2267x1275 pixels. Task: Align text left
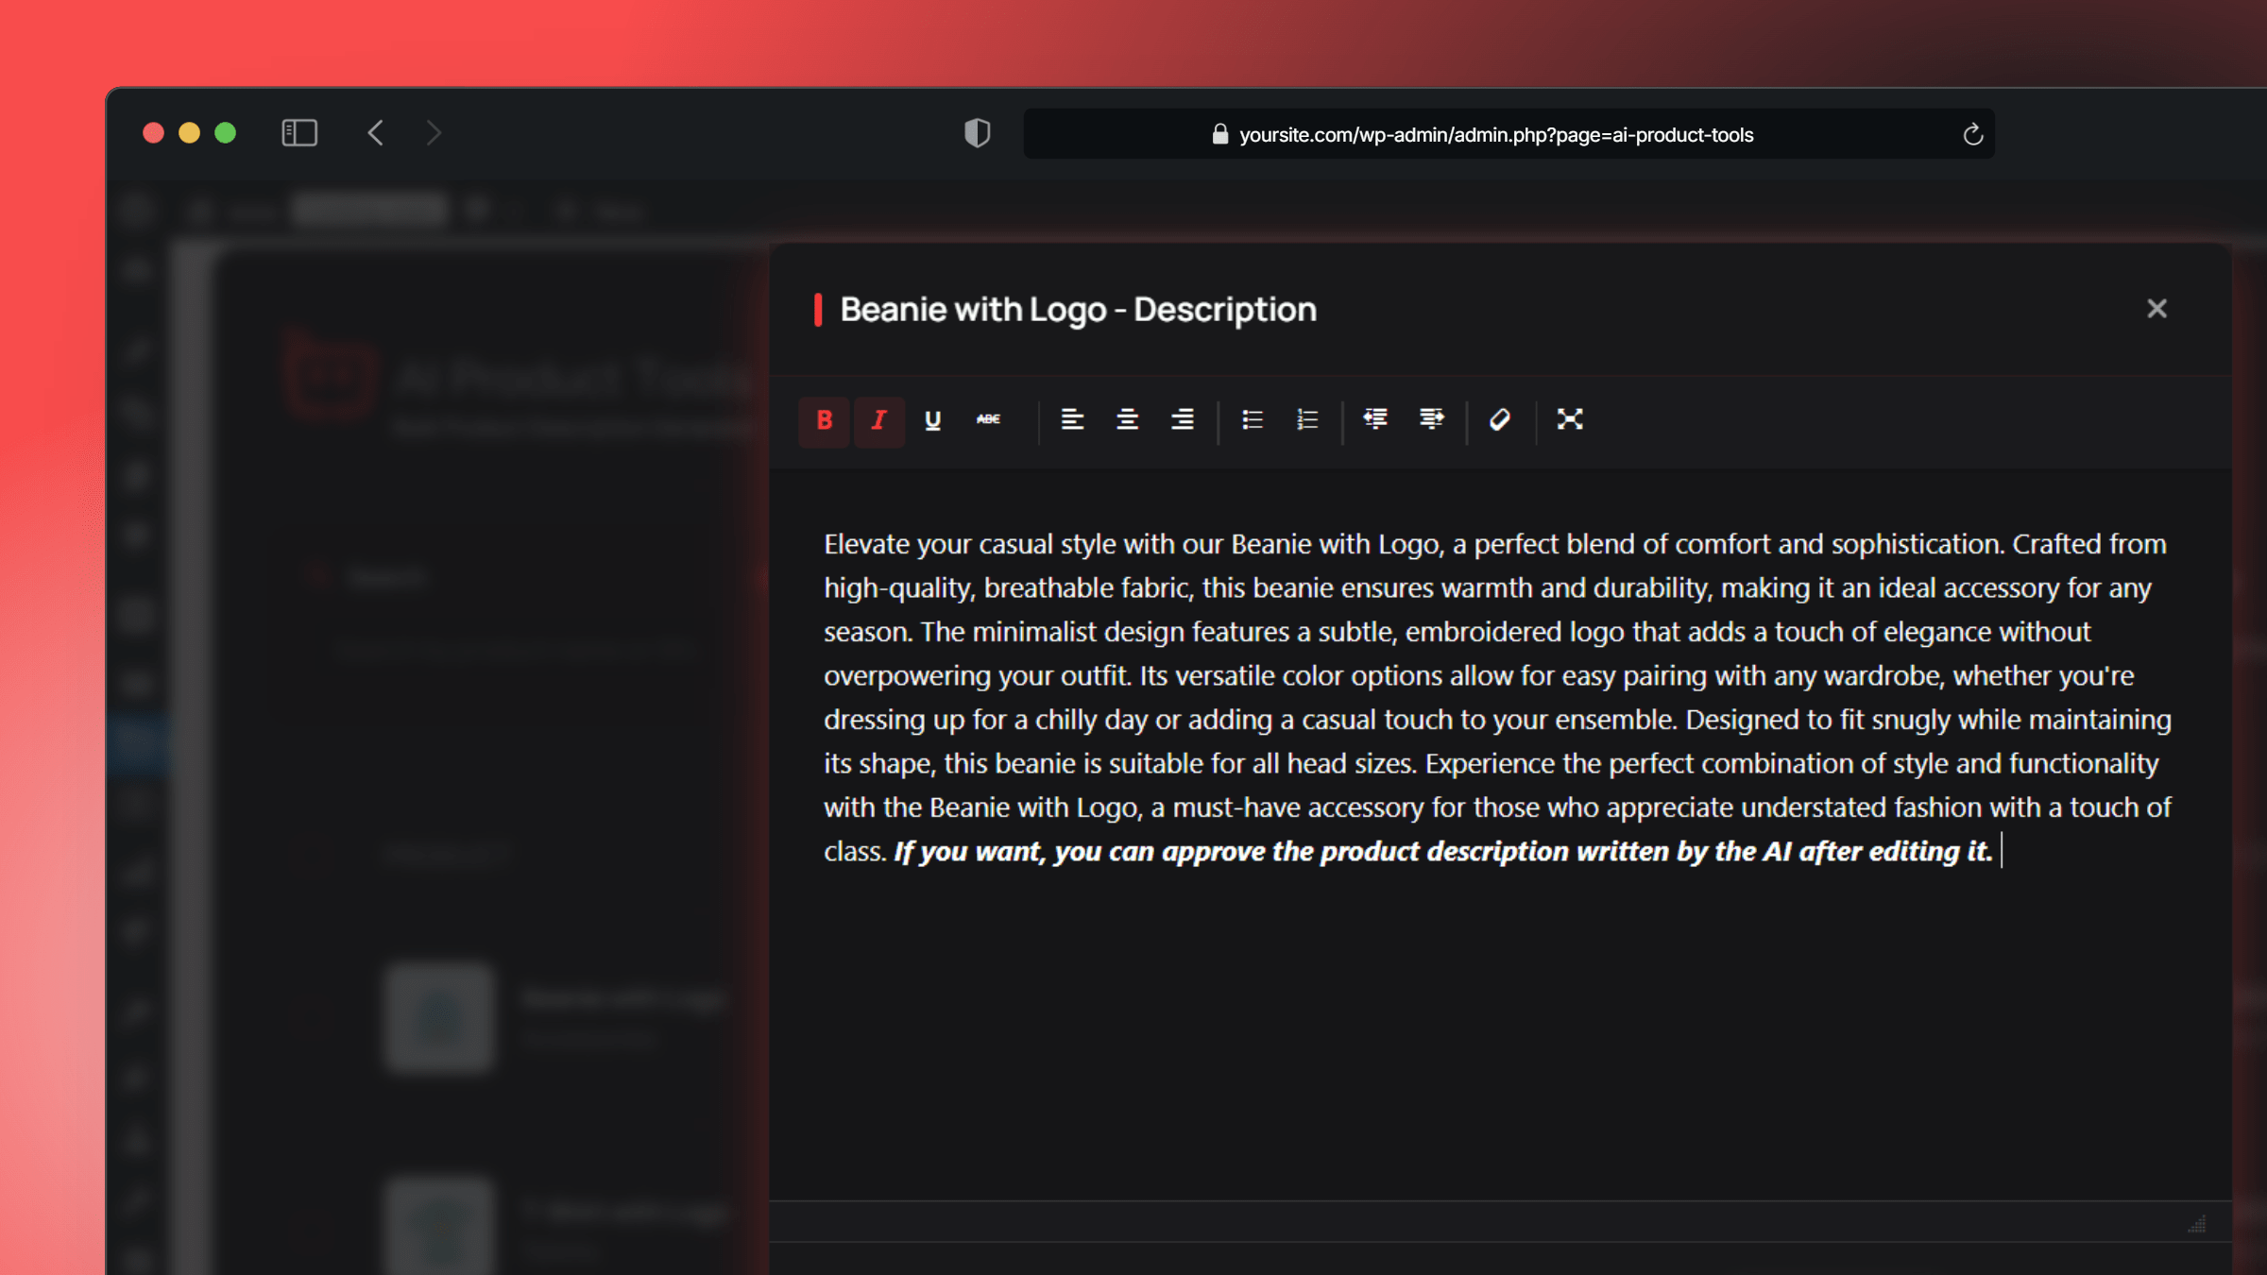(x=1071, y=419)
